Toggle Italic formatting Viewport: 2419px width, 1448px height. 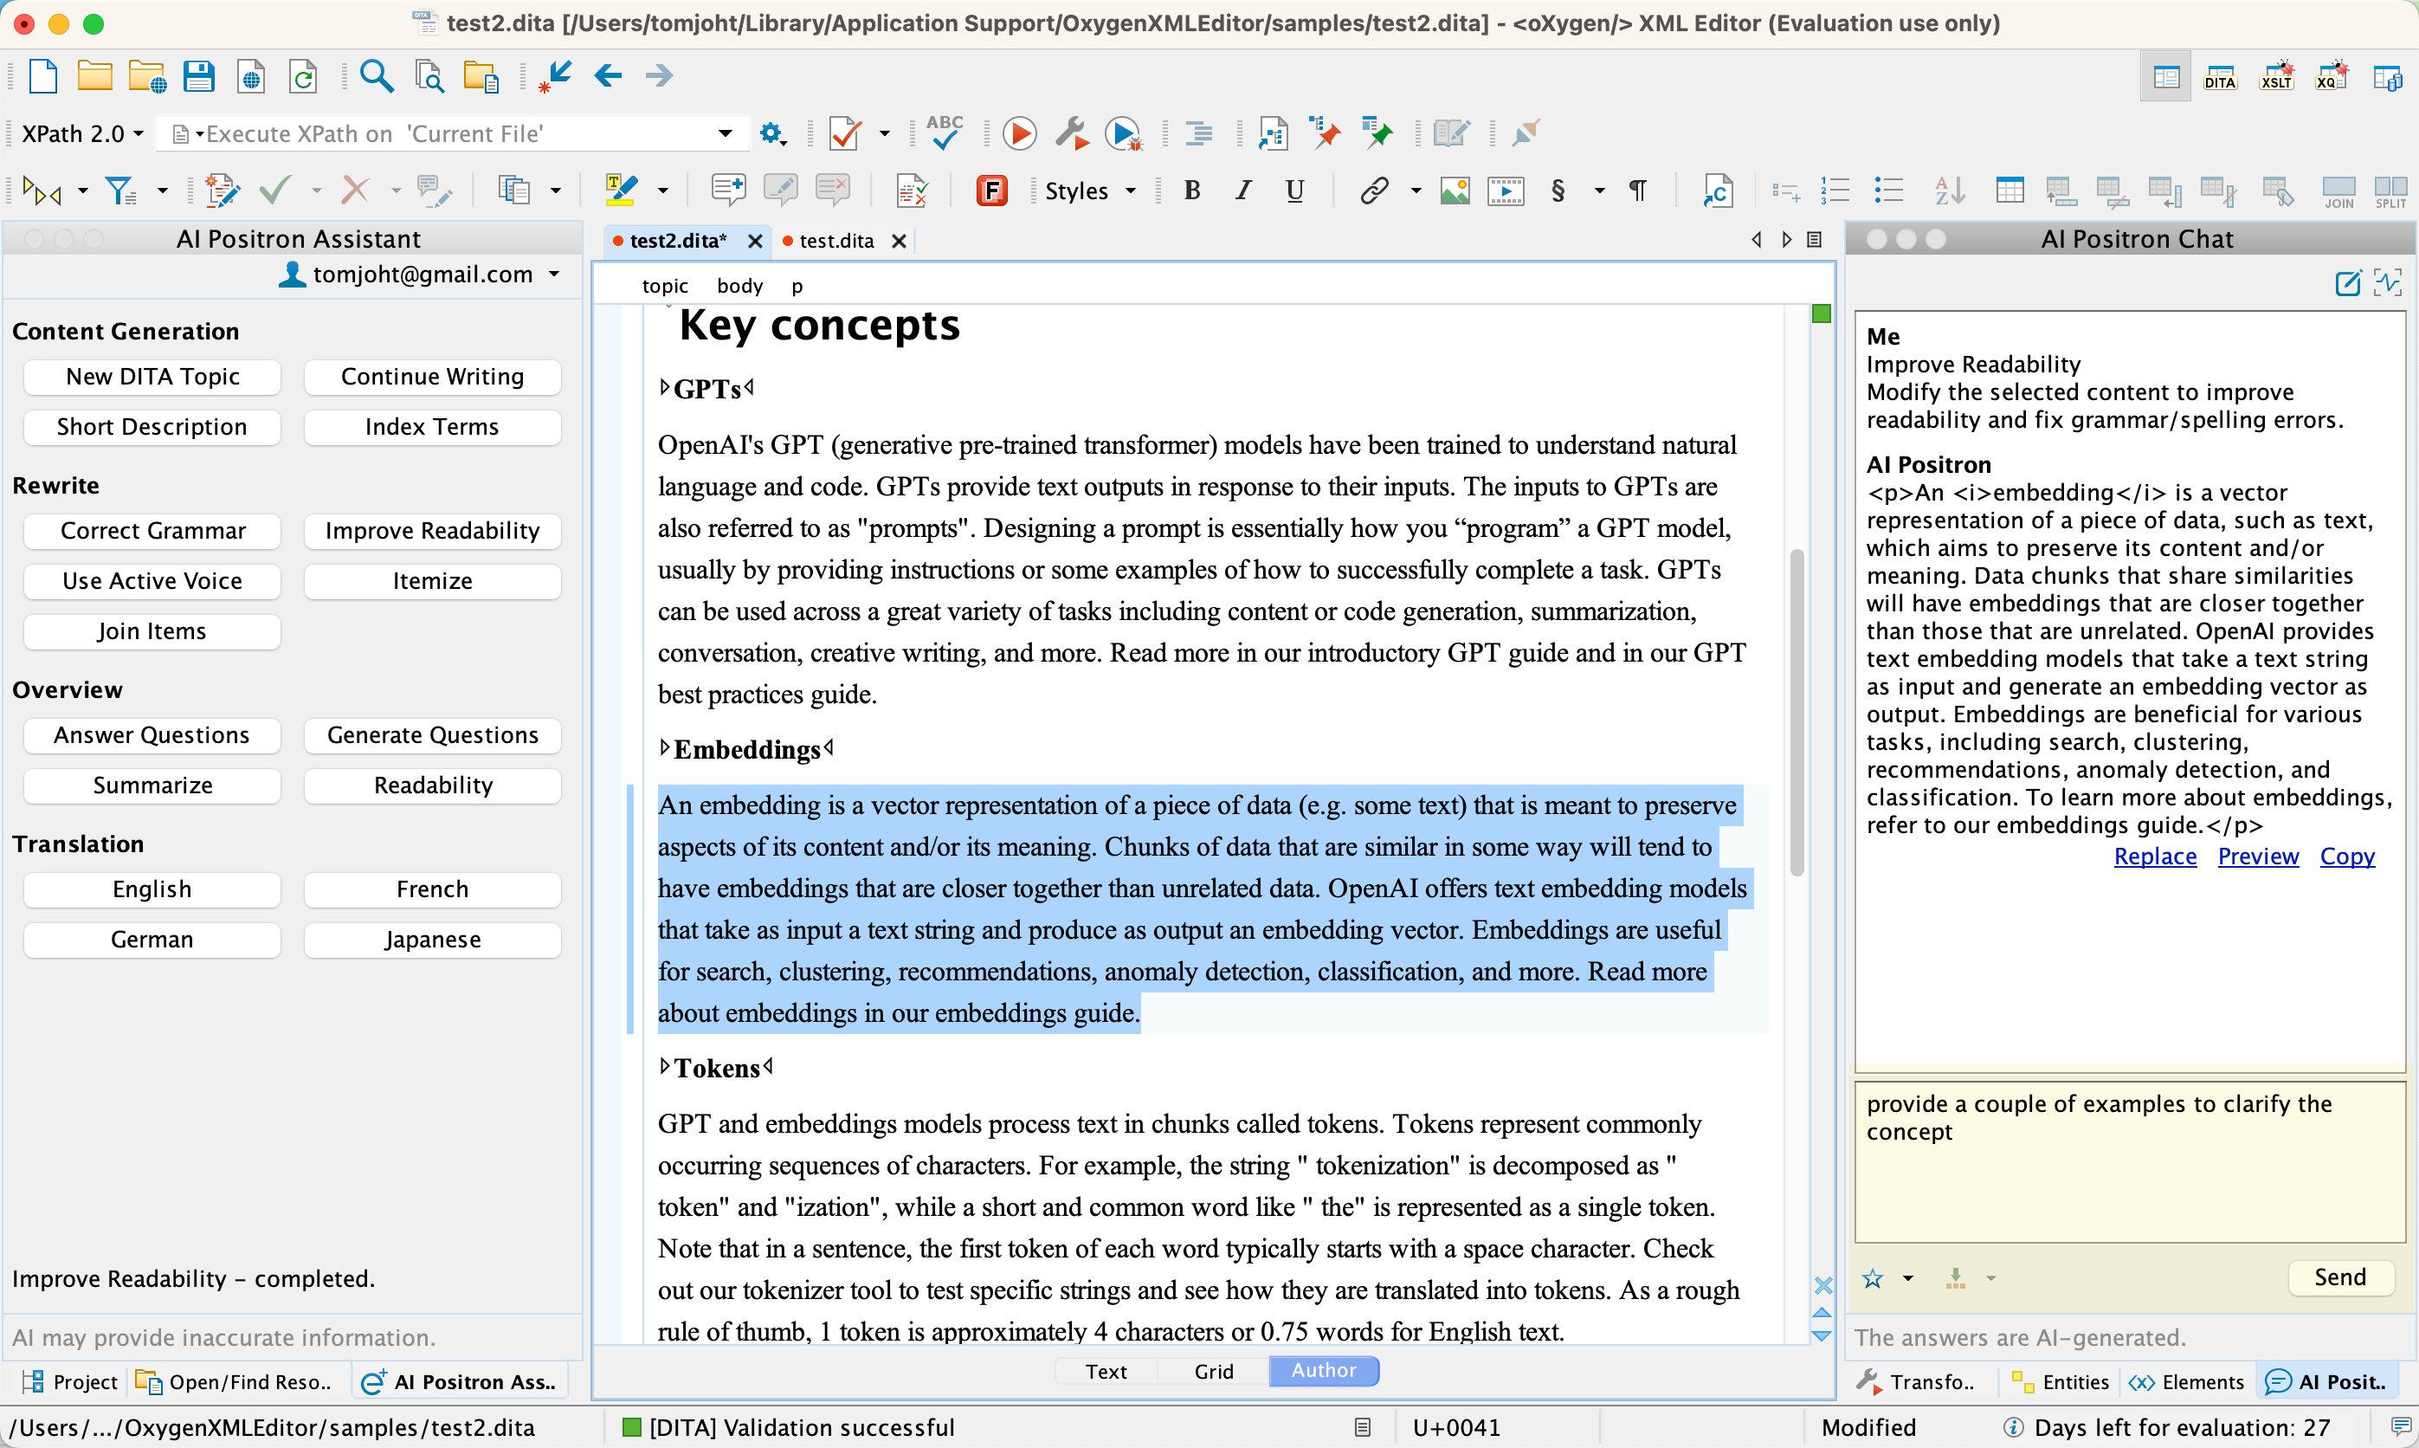1242,191
